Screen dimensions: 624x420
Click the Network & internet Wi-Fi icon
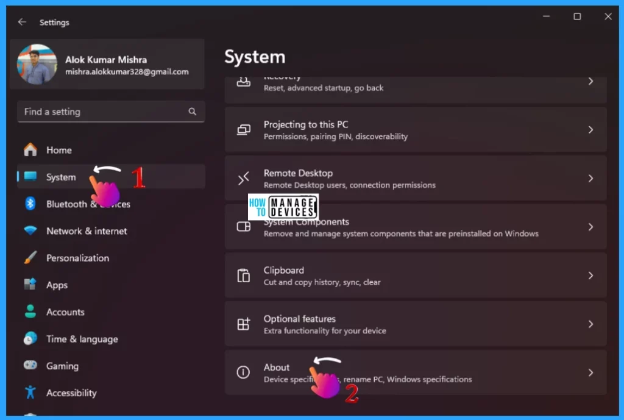(x=30, y=231)
